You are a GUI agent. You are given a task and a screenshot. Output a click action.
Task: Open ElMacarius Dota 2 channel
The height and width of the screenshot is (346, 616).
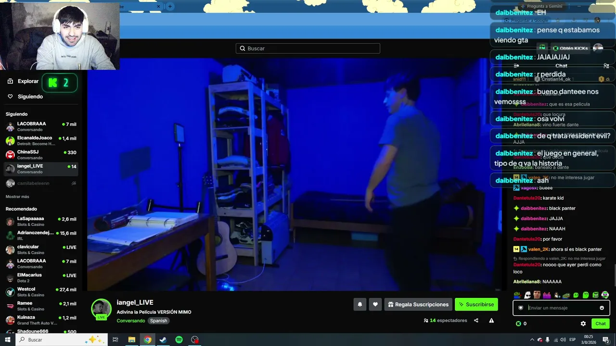coord(41,278)
